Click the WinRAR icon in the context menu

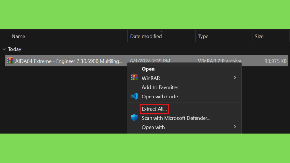[x=134, y=78]
